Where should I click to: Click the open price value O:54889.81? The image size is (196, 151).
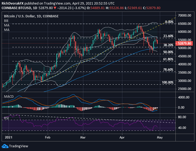pos(95,8)
